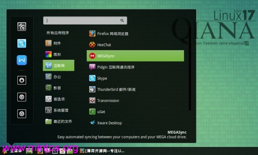Viewport: 258px width, 155px height.
Task: Select the 互联网 category
Action: 58,66
